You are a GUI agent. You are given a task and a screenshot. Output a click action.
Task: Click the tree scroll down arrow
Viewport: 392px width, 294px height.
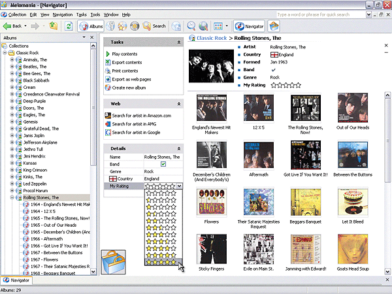[x=93, y=272]
